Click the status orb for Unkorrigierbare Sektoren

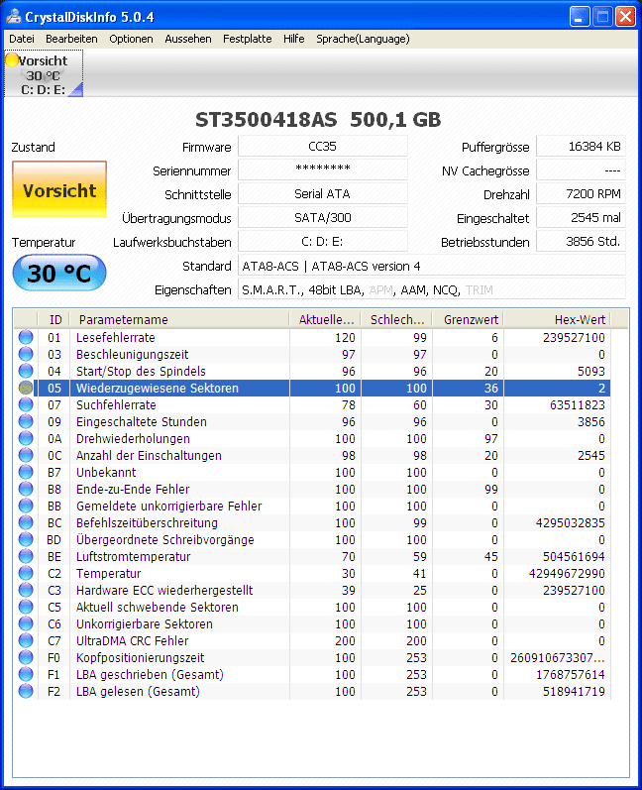click(26, 623)
